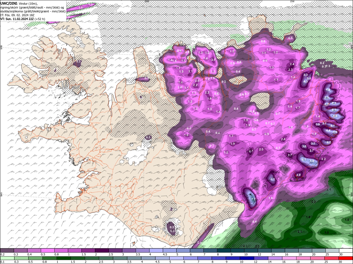The image size is (353, 264).
Task: Click the UWC/DINI title text
Action: (9, 3)
